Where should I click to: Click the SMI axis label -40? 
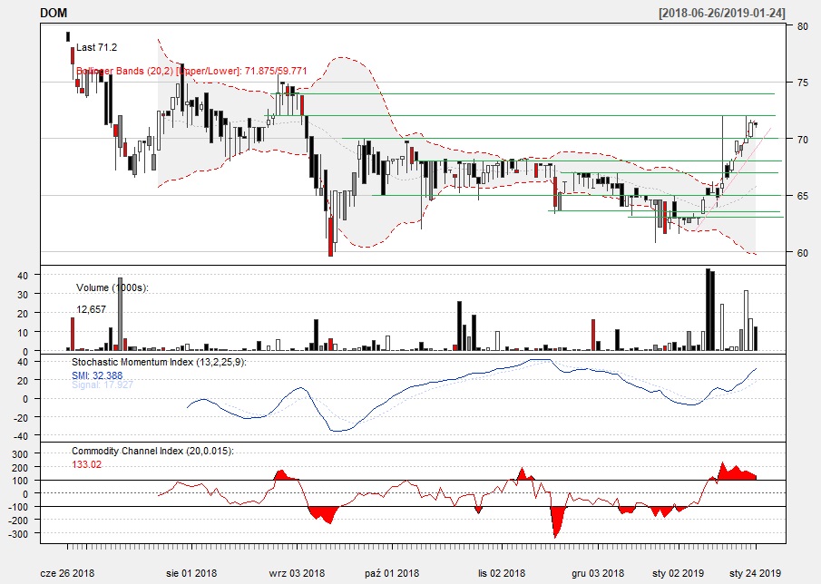tap(20, 436)
